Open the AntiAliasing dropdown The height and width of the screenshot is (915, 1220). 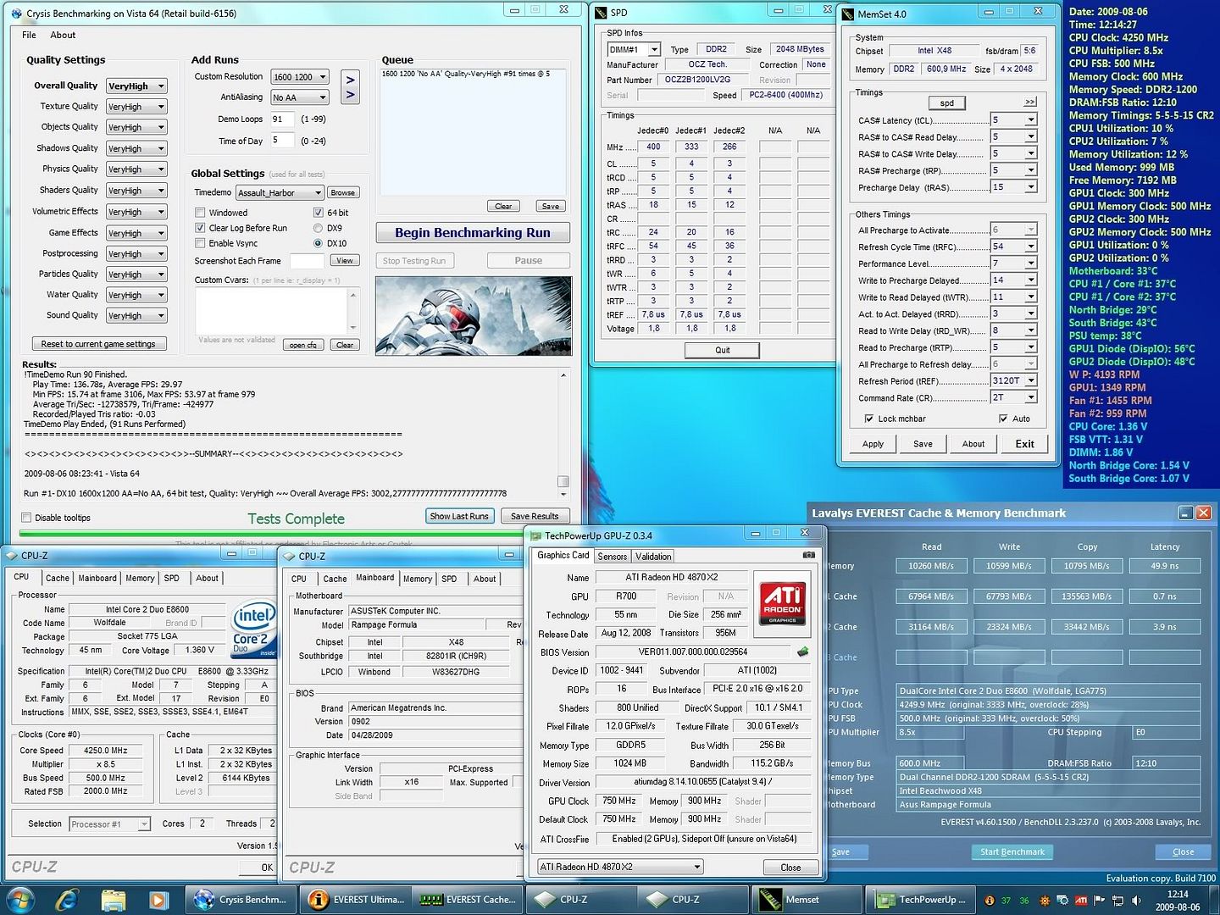[299, 97]
